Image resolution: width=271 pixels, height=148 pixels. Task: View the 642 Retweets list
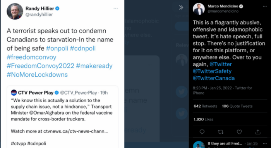[x=205, y=106]
